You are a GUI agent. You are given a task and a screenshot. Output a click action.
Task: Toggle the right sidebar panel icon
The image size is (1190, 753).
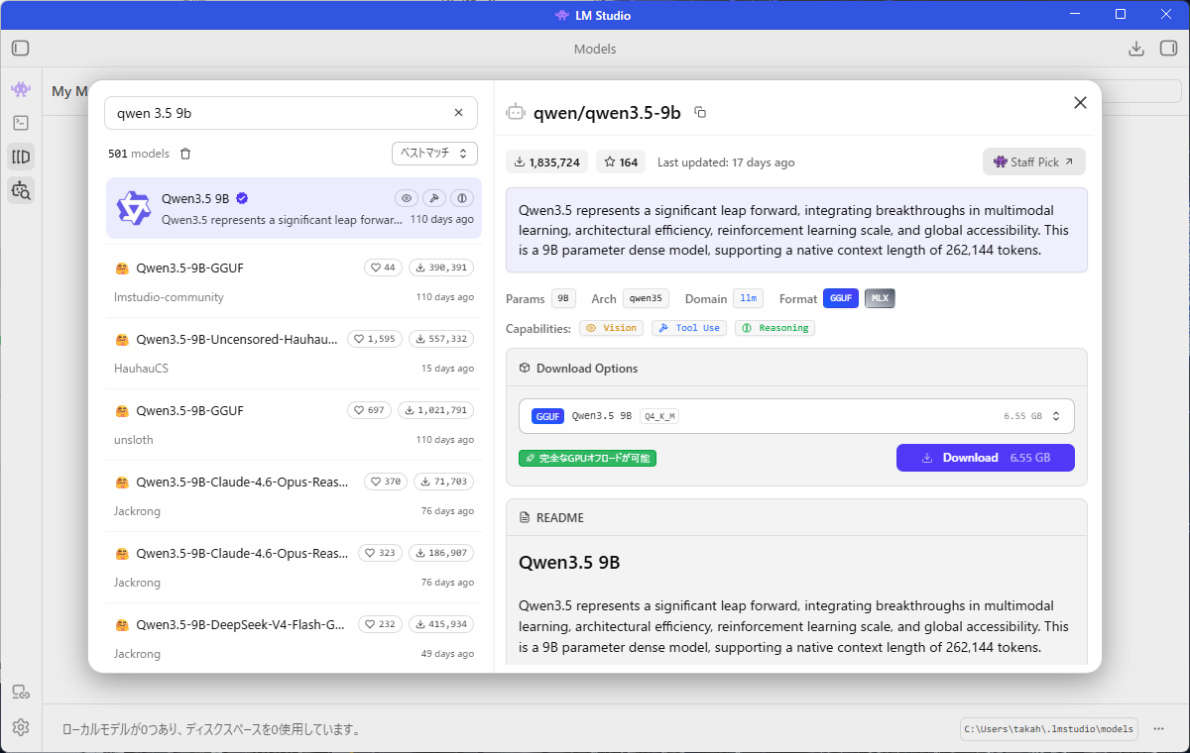coord(1167,49)
